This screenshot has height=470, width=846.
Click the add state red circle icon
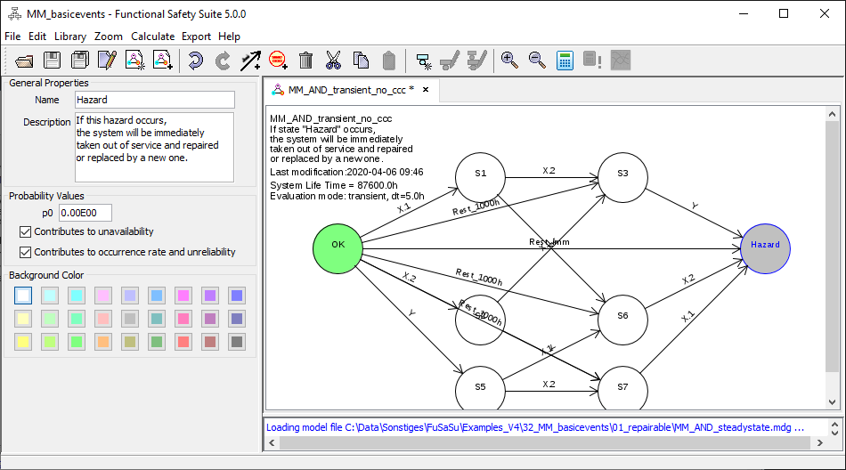278,61
